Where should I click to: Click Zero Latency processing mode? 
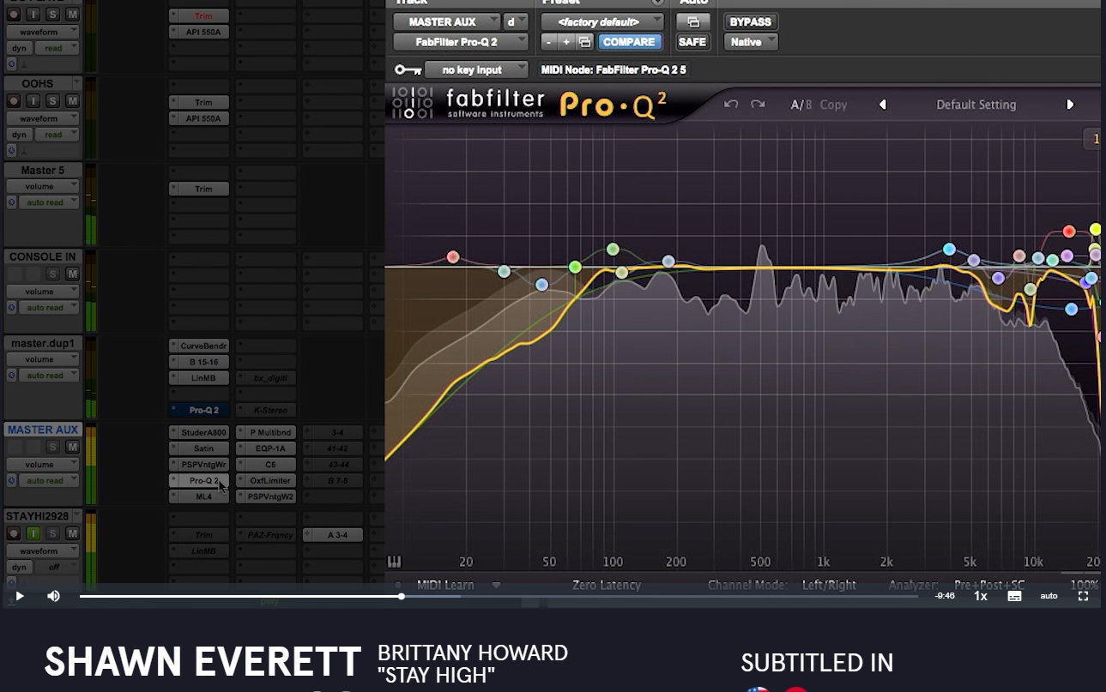pos(607,585)
